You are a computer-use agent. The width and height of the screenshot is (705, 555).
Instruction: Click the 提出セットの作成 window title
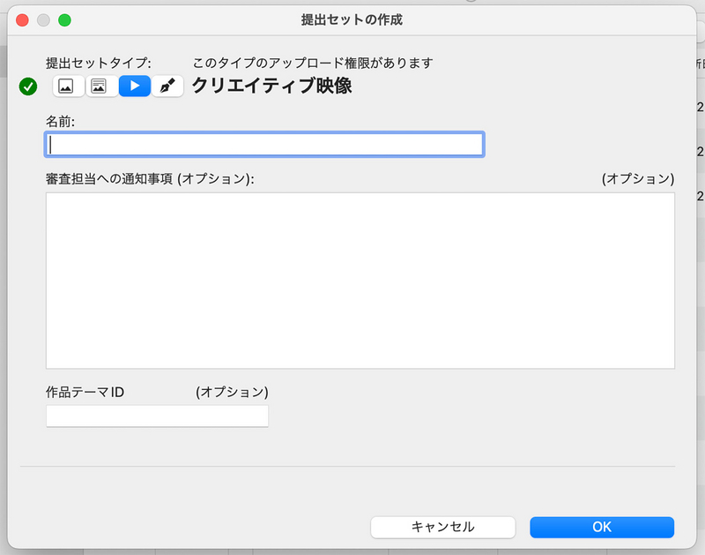(352, 19)
